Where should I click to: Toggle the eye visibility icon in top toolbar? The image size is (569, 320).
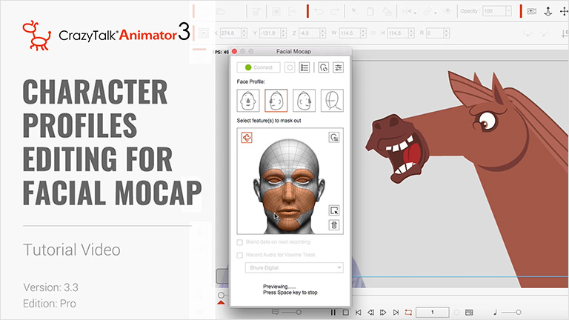pos(447,12)
